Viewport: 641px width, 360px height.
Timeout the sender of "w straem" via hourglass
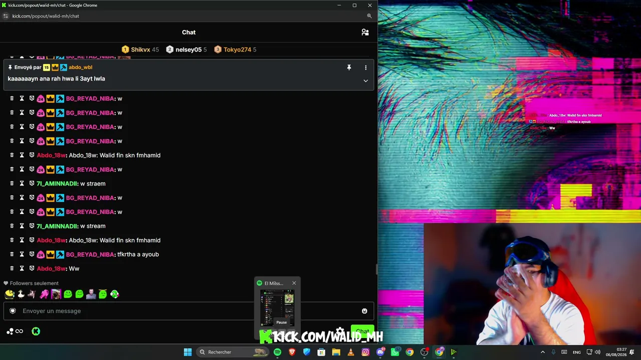tap(22, 183)
